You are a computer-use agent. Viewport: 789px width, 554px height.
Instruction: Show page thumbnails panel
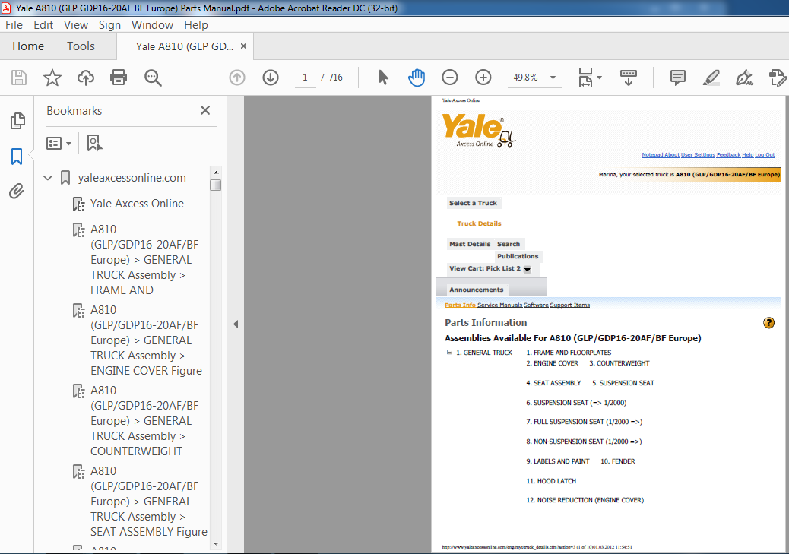(x=17, y=121)
